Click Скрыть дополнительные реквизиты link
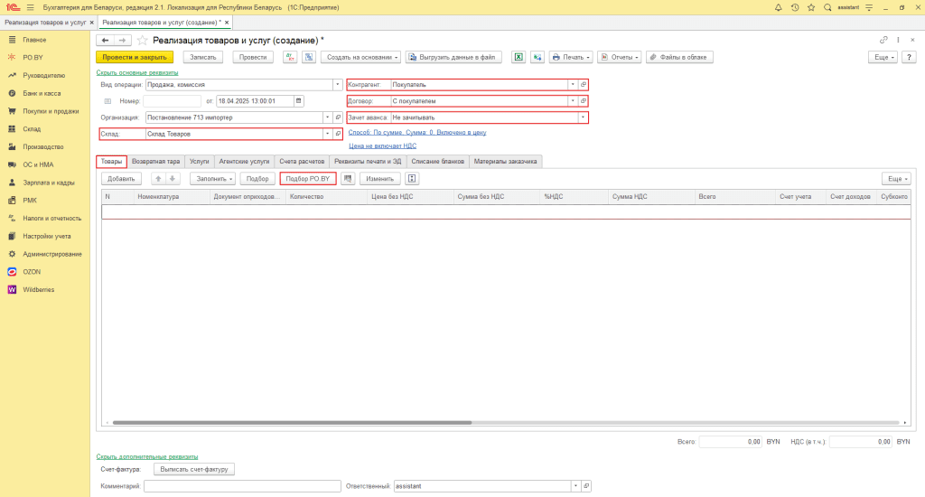 tap(147, 457)
